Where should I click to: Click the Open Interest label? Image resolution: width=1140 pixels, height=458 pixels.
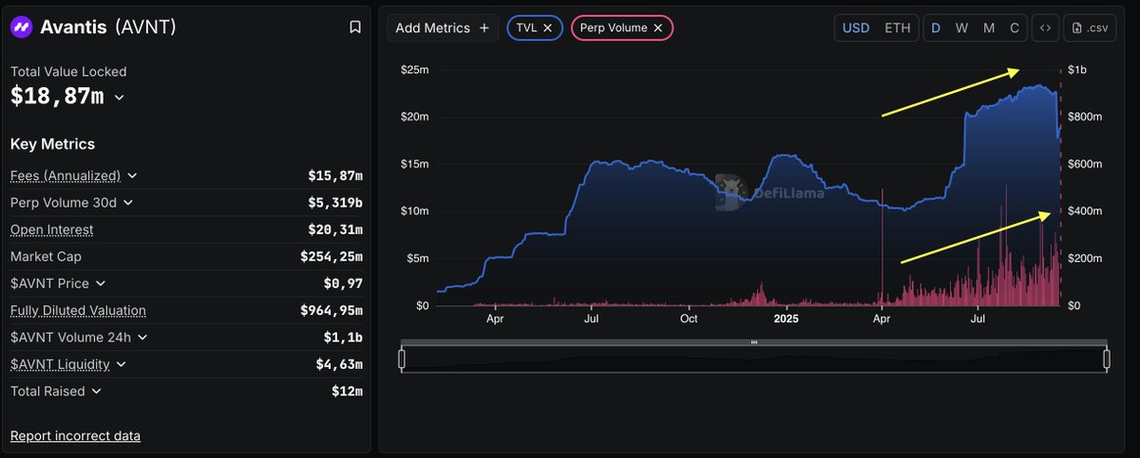[x=52, y=229]
